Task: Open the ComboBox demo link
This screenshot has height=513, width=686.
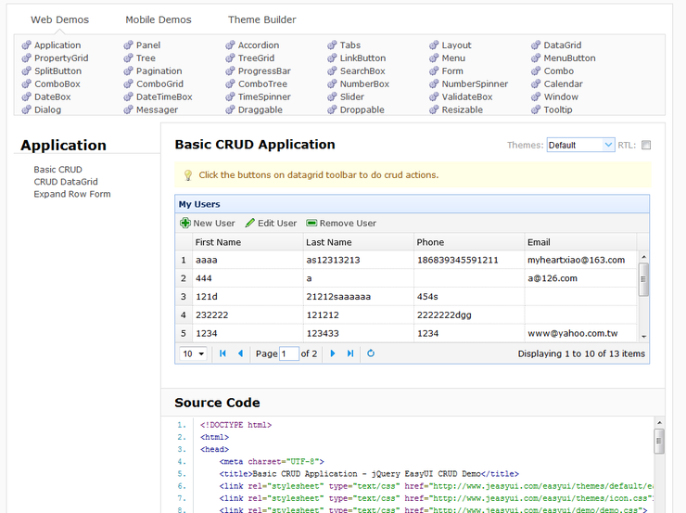Action: (57, 84)
